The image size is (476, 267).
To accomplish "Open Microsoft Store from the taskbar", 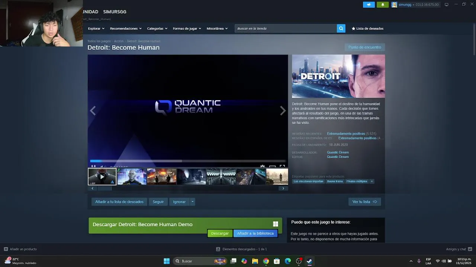I will [x=277, y=261].
